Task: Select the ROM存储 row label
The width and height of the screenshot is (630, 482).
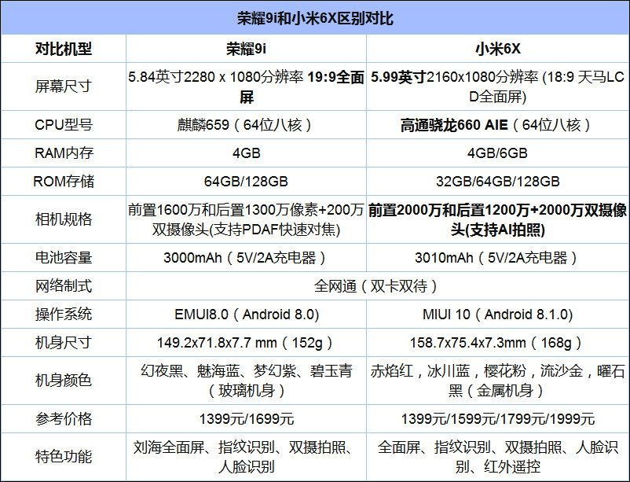Action: pos(64,181)
